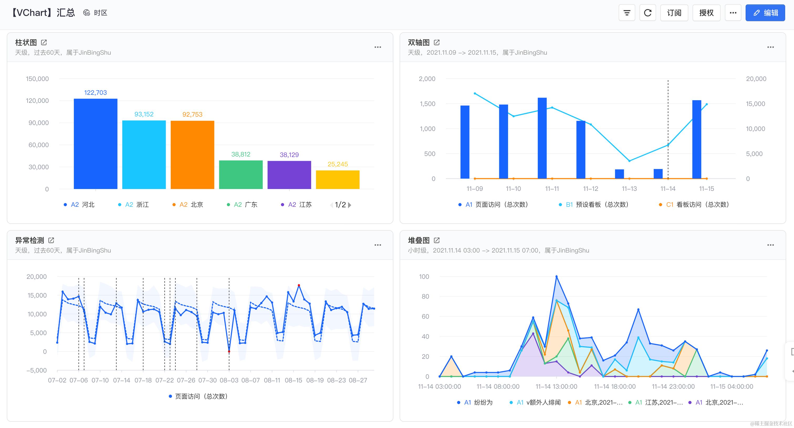
Task: Open external link icon beside 异常检测
Action: [51, 240]
